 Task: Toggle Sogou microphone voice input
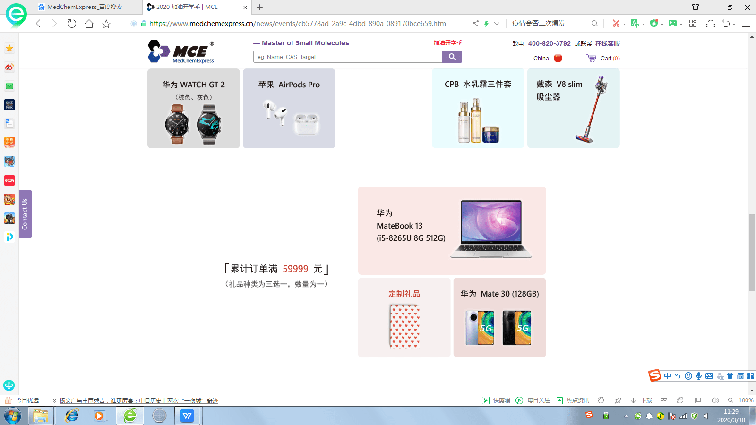(x=699, y=376)
